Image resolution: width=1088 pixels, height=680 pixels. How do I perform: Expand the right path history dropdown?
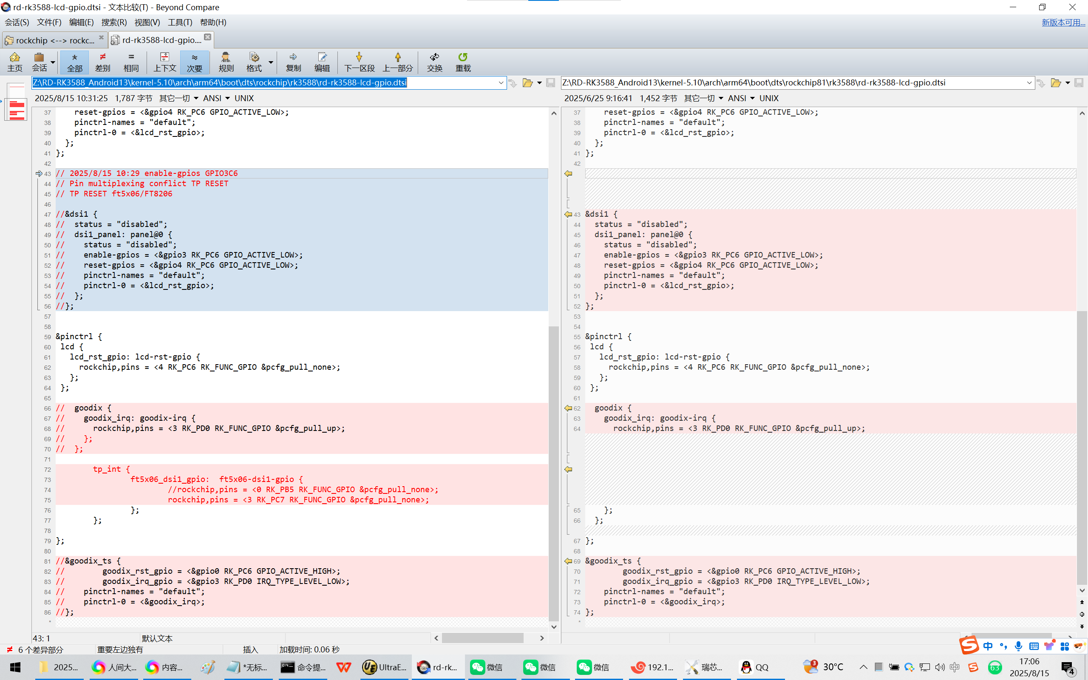[x=1029, y=83]
